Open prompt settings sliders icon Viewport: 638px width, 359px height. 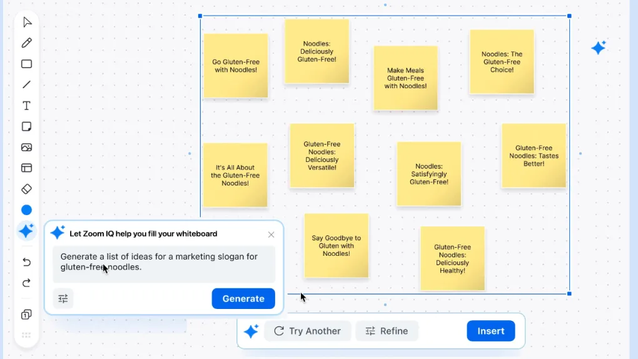click(x=63, y=299)
